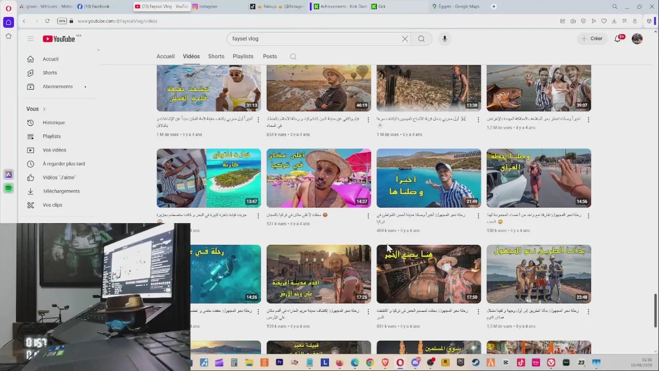The height and width of the screenshot is (371, 659).
Task: Open Opera sidebar bookmarks star
Action: (8, 36)
